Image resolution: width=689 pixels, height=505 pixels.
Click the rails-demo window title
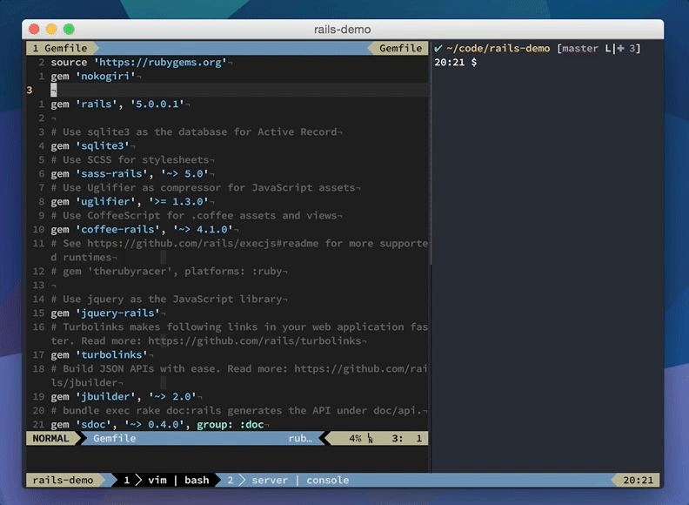coord(342,30)
